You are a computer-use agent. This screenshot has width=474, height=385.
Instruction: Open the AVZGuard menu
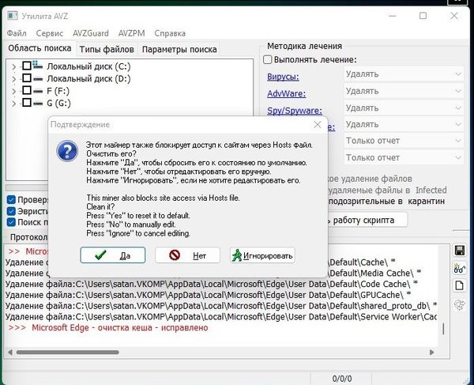pos(91,33)
